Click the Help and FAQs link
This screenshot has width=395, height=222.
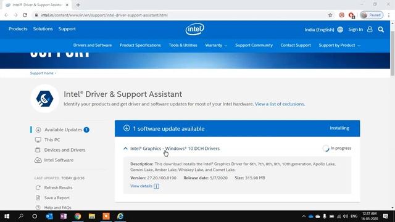coord(57,208)
